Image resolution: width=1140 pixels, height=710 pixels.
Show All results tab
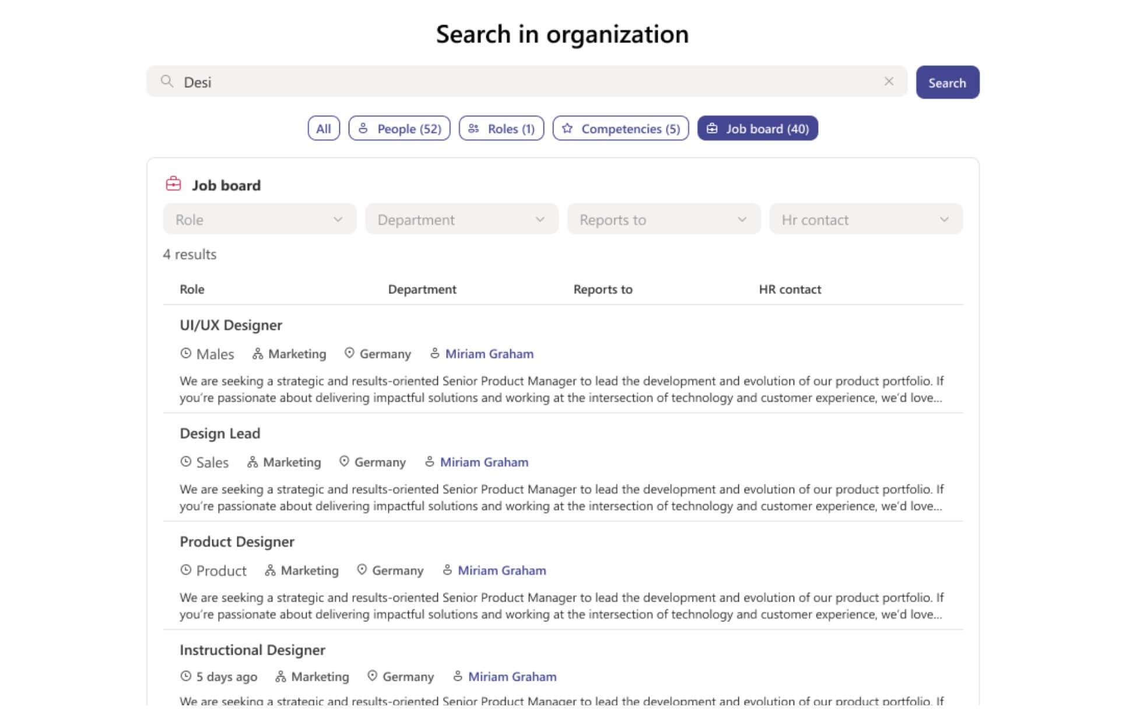tap(324, 129)
